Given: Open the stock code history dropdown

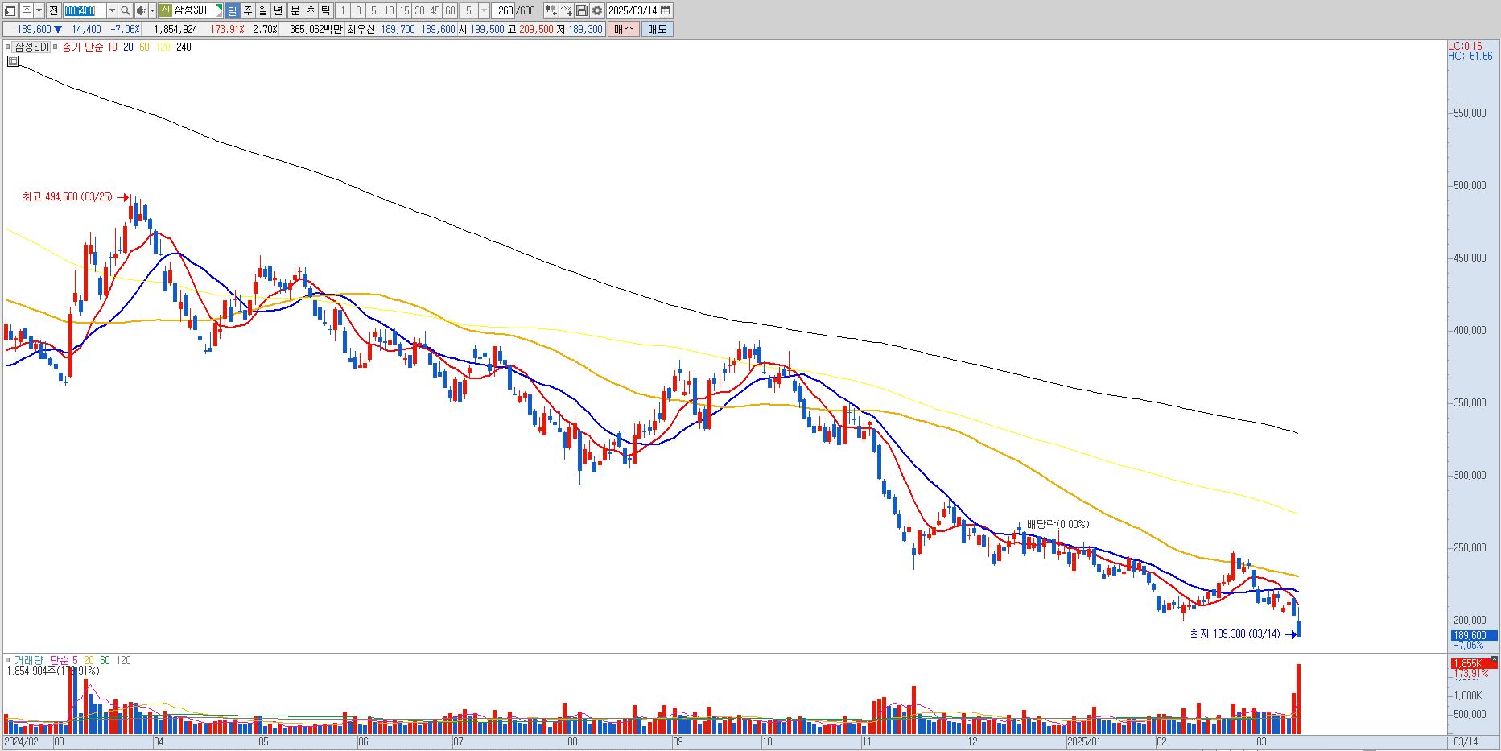Looking at the screenshot, I should pyautogui.click(x=112, y=10).
